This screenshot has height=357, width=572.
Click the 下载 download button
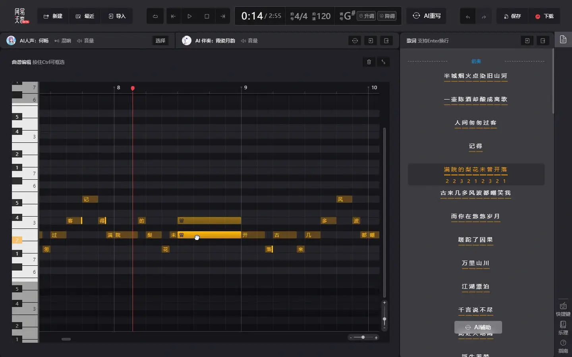click(x=544, y=16)
